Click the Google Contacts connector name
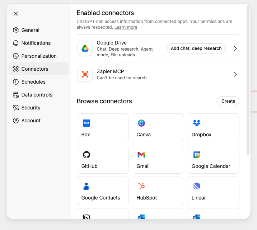The height and width of the screenshot is (230, 257). coord(101,198)
